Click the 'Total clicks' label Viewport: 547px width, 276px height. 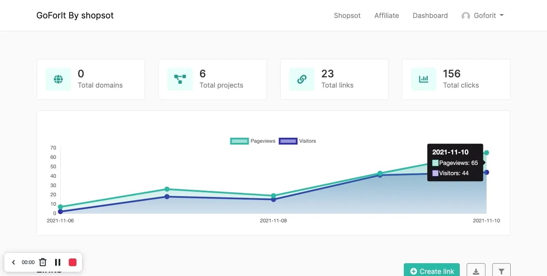(461, 85)
